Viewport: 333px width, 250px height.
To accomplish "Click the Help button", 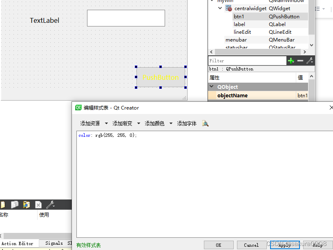I will coord(318,245).
